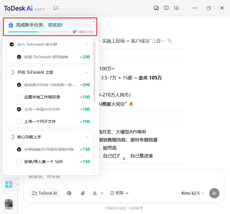
Task: Click version number 3.0.0.3
Action: (x=39, y=9)
